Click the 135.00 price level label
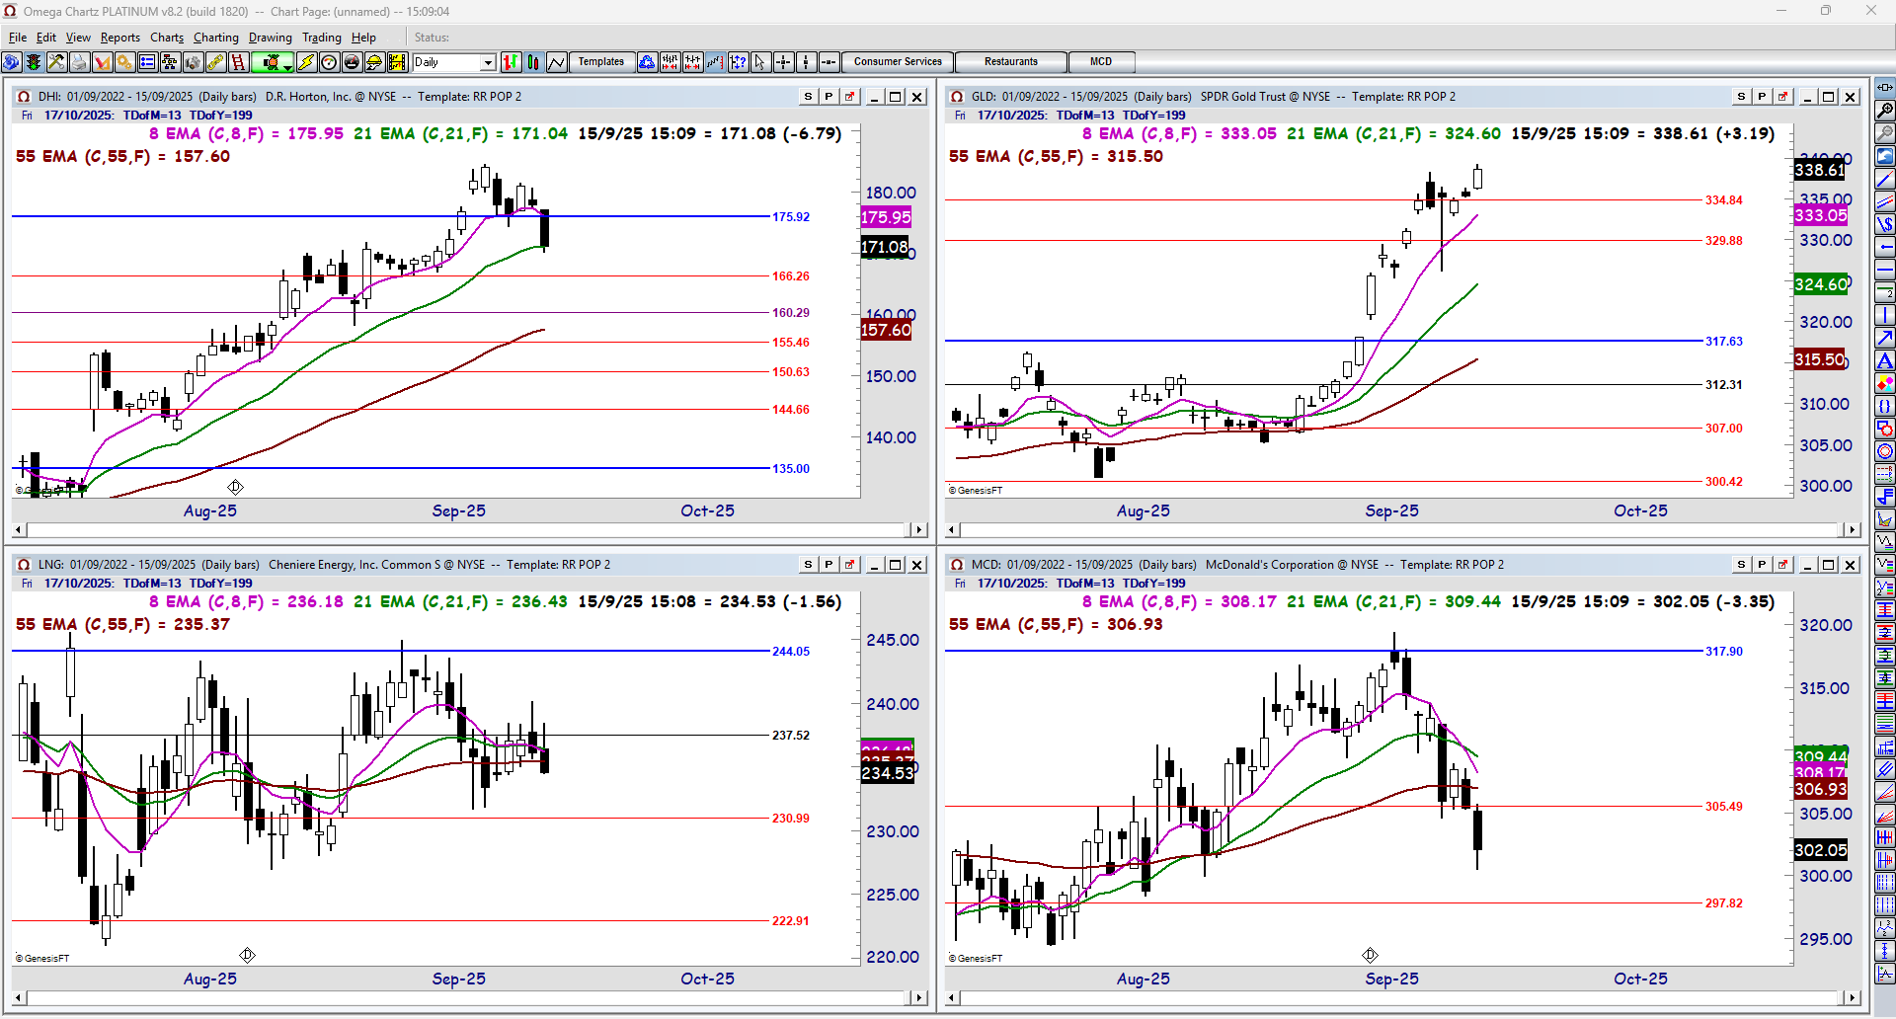 pyautogui.click(x=791, y=468)
